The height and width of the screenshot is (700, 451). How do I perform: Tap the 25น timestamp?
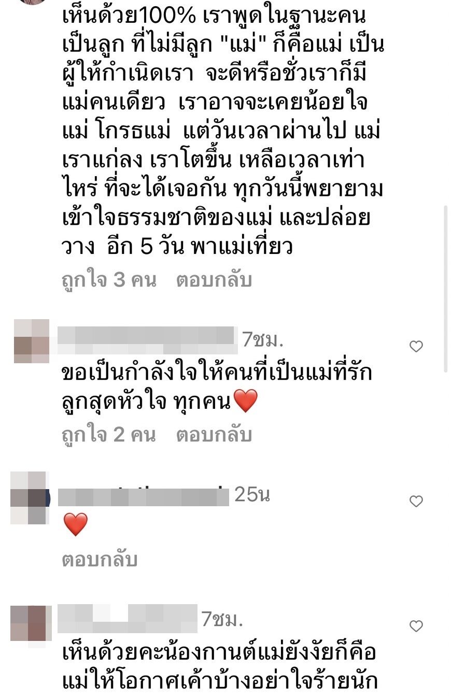coord(252,495)
